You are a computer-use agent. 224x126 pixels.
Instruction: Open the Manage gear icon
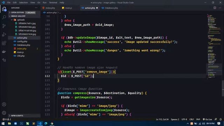(4, 113)
